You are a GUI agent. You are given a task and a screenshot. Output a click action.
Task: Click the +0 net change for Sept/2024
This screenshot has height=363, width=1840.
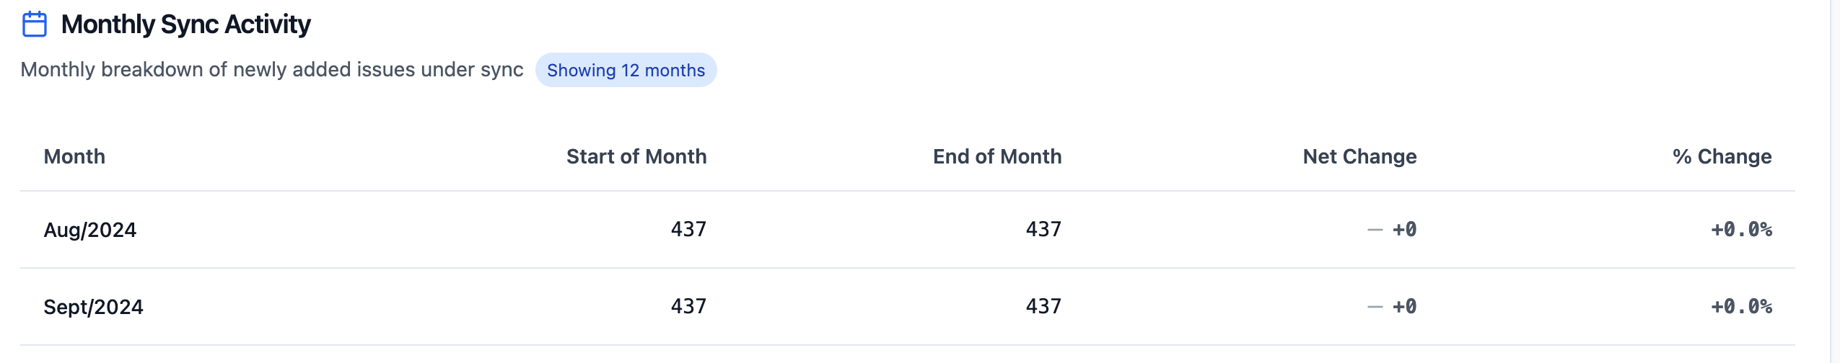pyautogui.click(x=1404, y=307)
